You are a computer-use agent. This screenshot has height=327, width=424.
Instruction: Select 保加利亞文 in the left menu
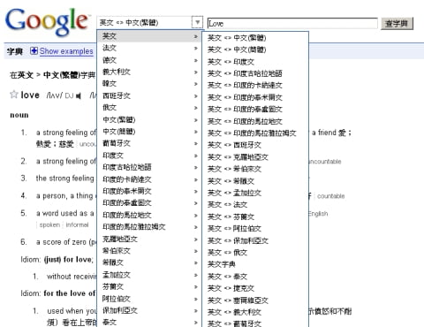(149, 310)
